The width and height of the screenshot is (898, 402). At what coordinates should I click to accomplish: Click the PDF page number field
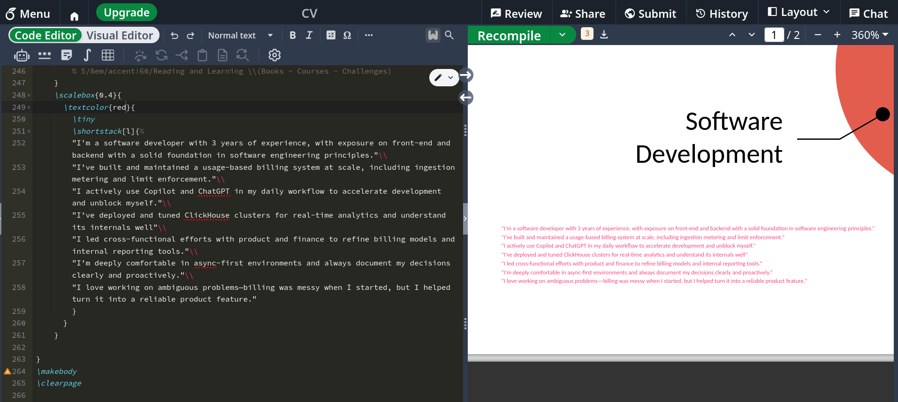[x=774, y=35]
